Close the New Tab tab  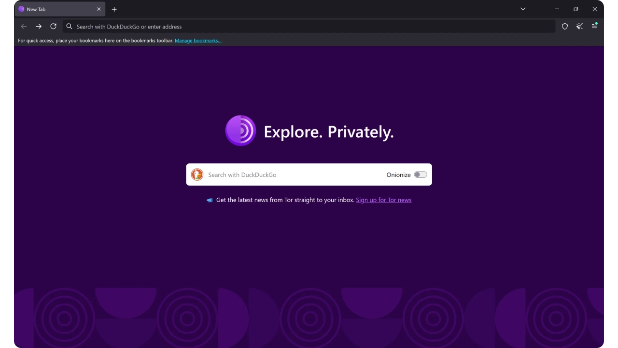pos(98,9)
